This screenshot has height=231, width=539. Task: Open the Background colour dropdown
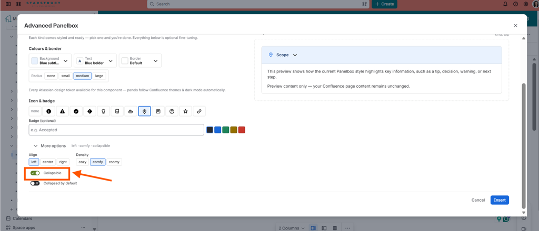50,61
